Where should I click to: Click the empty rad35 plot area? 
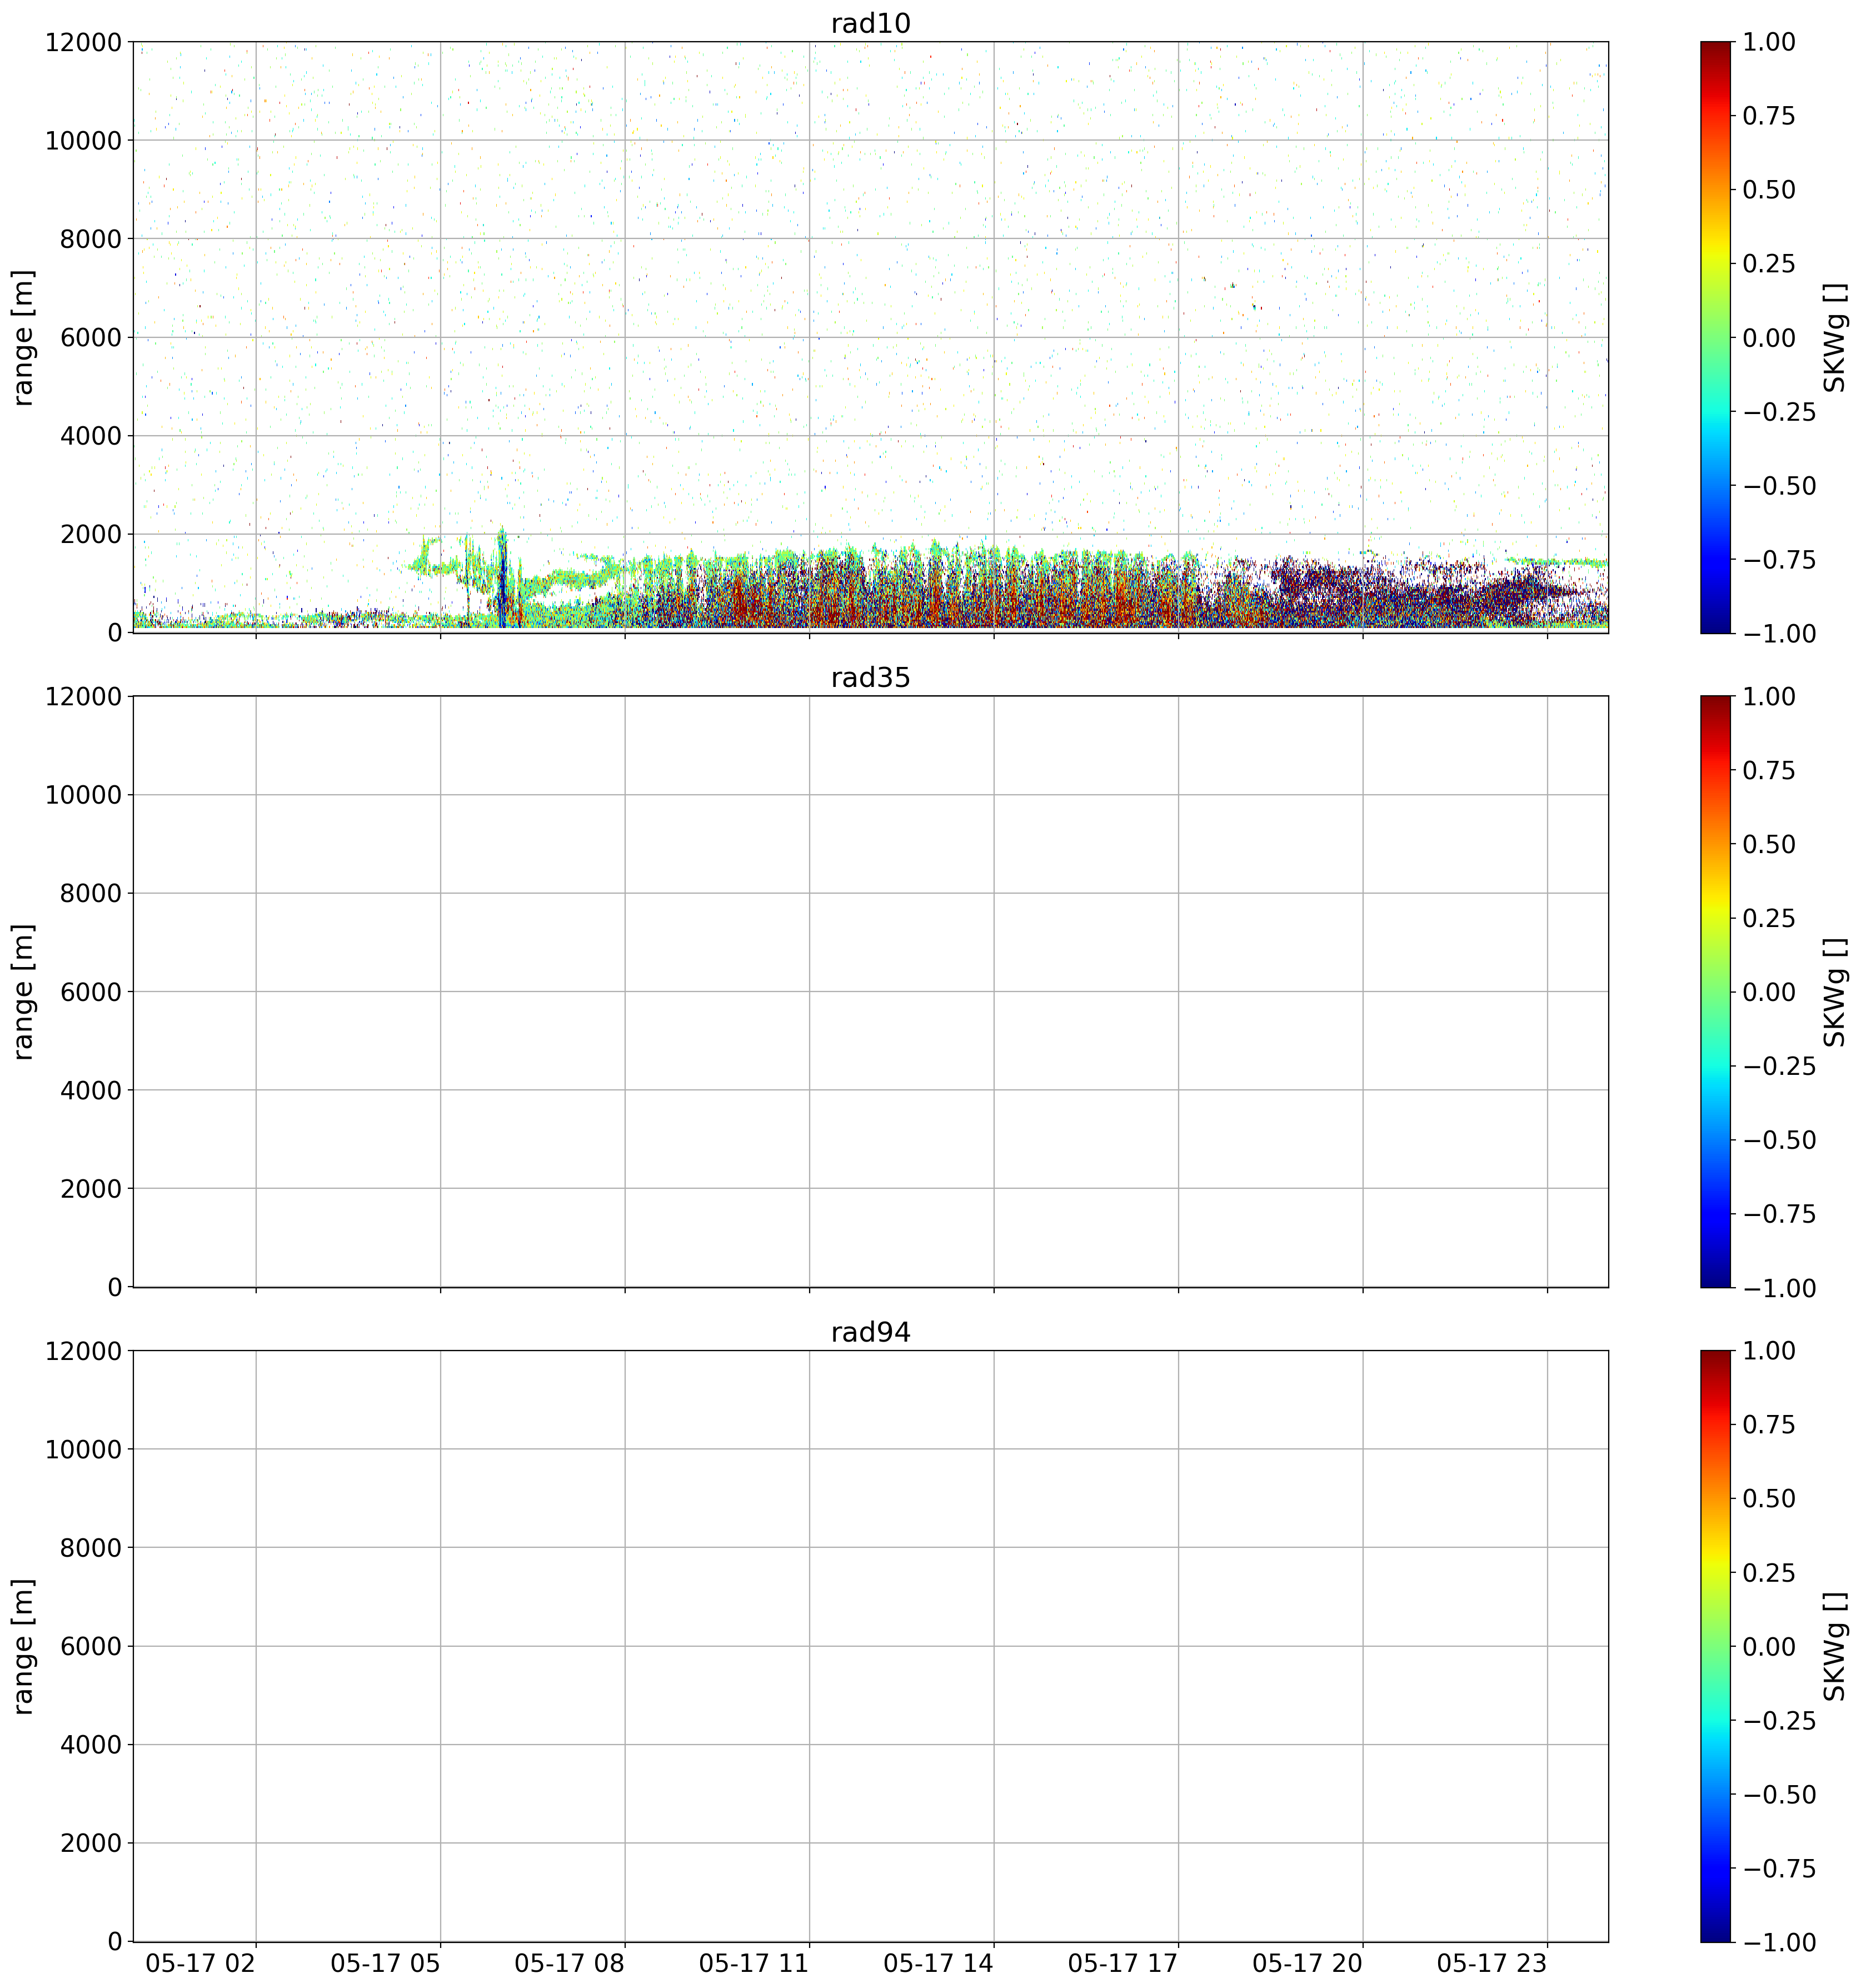point(870,992)
